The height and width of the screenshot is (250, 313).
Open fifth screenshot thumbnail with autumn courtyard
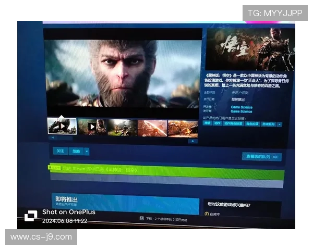[x=183, y=129]
